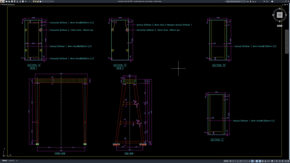Toggle Polar tracking in status bar

(x=241, y=161)
